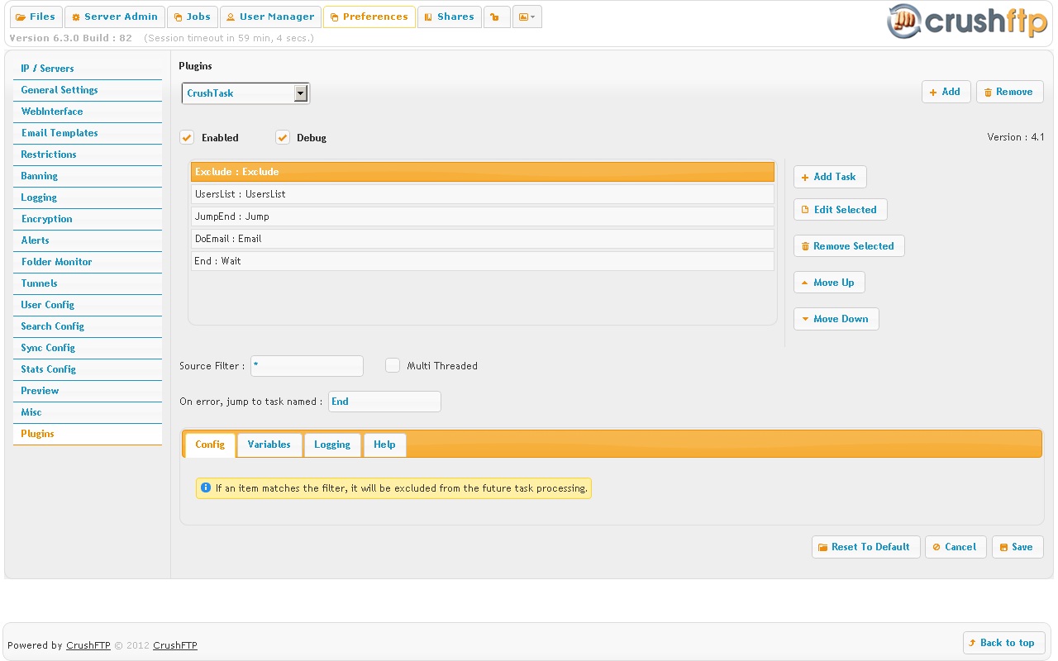Open General Settings in sidebar

pyautogui.click(x=88, y=90)
